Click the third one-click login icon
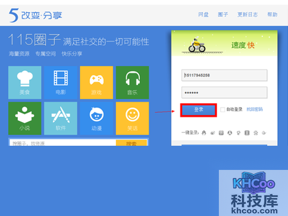The height and width of the screenshot is (216, 288). [221, 132]
